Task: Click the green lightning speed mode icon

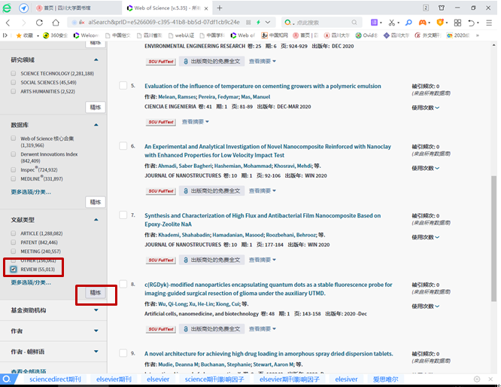Action: click(x=258, y=23)
